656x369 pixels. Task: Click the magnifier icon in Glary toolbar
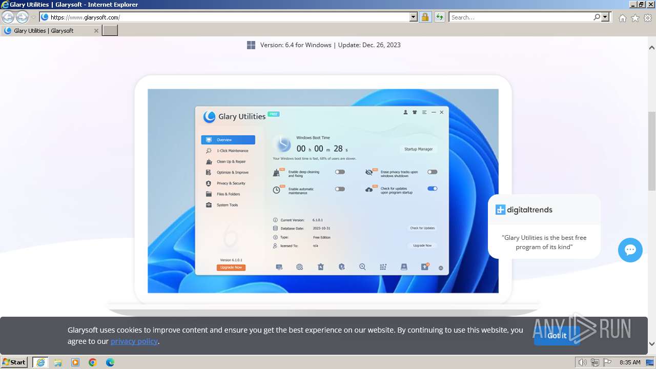point(362,267)
